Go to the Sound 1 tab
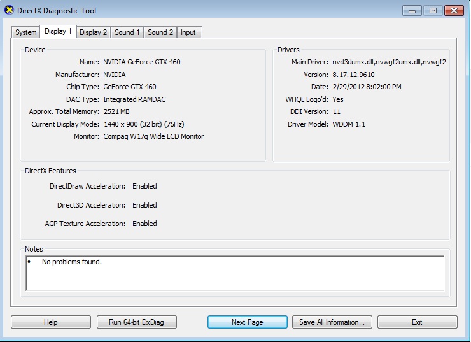 (127, 32)
